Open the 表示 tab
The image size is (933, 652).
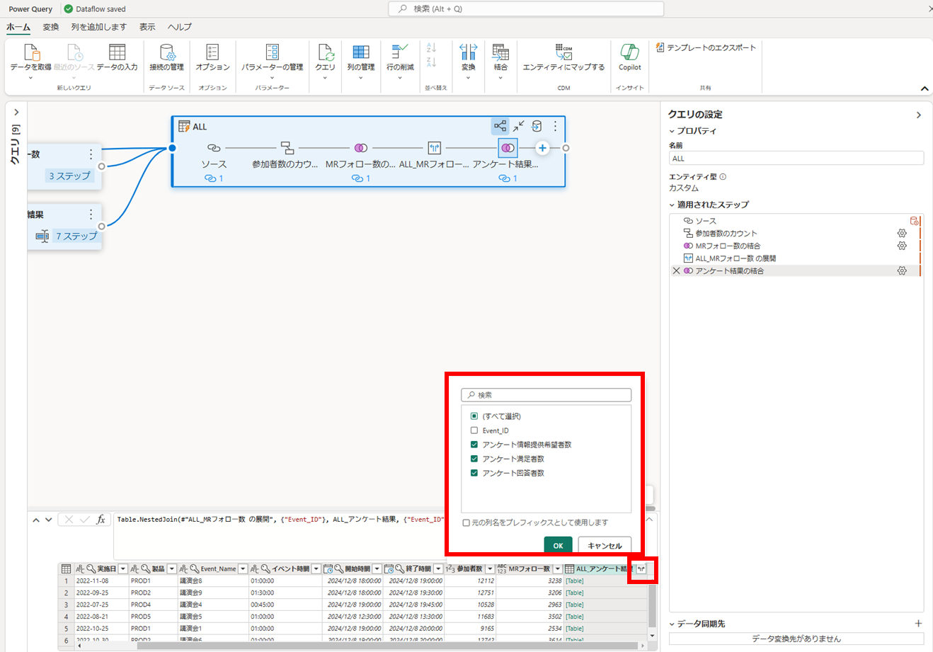147,27
